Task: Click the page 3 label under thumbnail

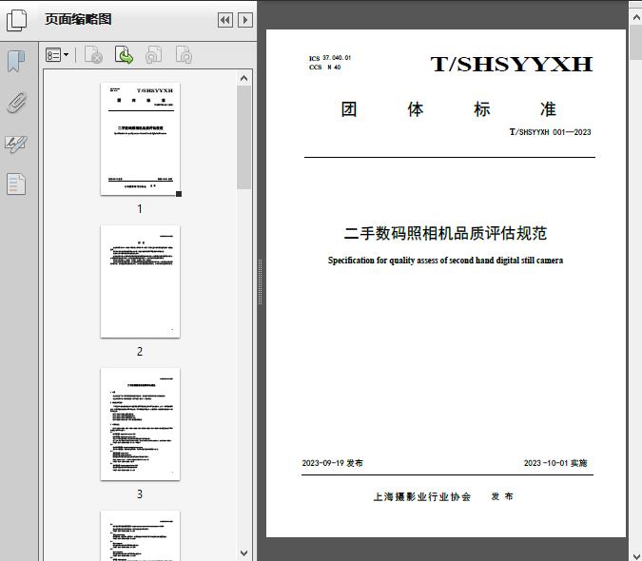Action: 140,494
